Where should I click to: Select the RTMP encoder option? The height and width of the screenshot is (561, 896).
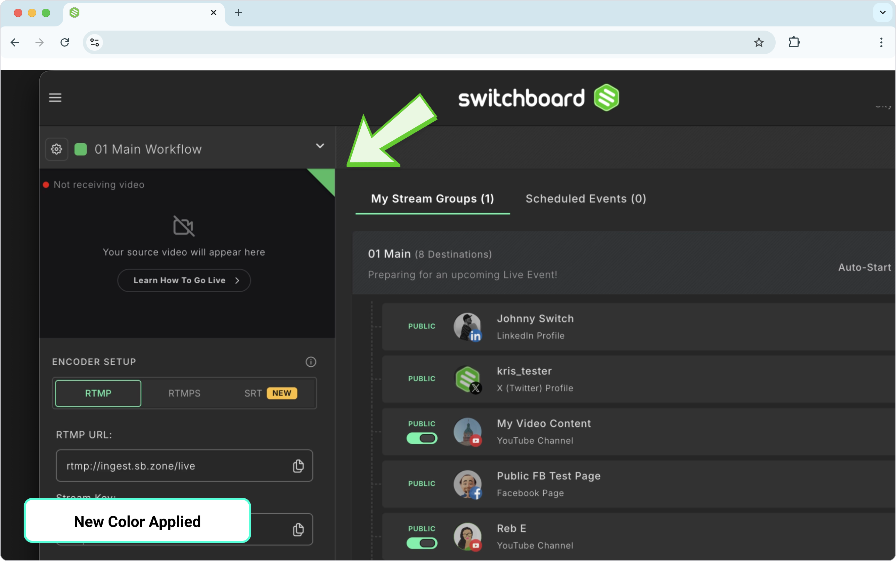click(98, 393)
